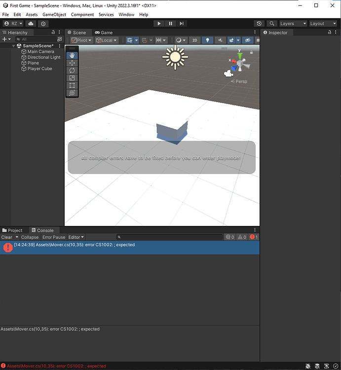Open Inspector panel more options menu
341x370 pixels.
336,33
